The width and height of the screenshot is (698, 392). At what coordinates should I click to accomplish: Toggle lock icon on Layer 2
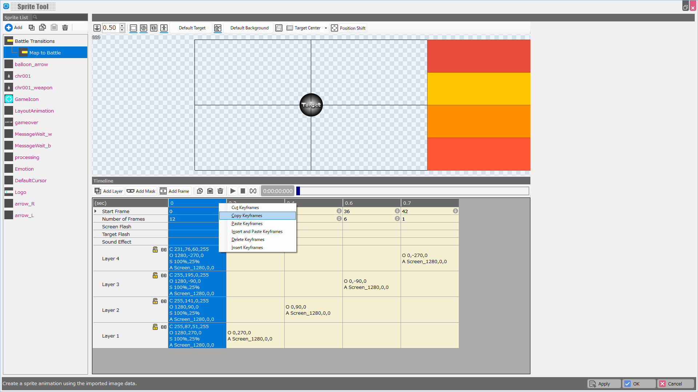tap(155, 301)
